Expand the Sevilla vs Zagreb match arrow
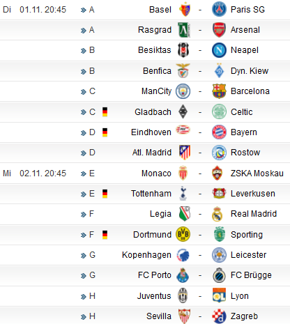 [83, 317]
